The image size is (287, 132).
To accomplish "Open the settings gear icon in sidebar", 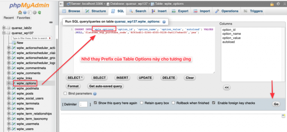I will (x=34, y=13).
